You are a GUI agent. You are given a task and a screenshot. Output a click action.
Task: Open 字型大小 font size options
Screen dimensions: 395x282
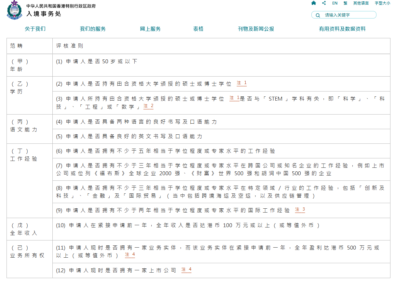383,3
